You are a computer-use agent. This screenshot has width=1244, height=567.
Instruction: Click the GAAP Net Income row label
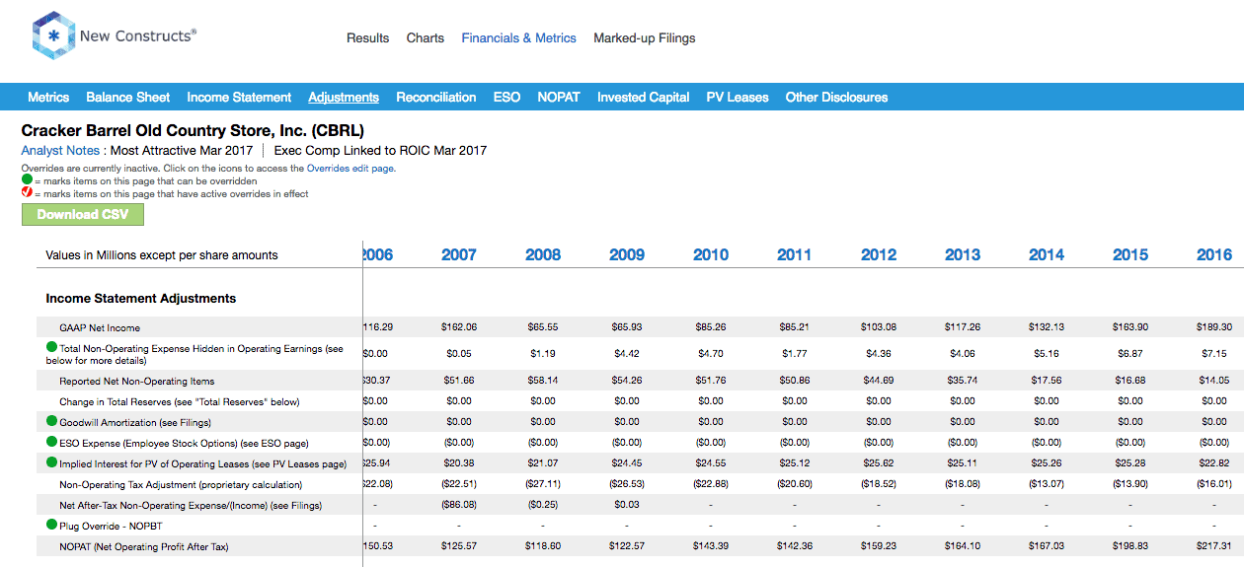[100, 327]
